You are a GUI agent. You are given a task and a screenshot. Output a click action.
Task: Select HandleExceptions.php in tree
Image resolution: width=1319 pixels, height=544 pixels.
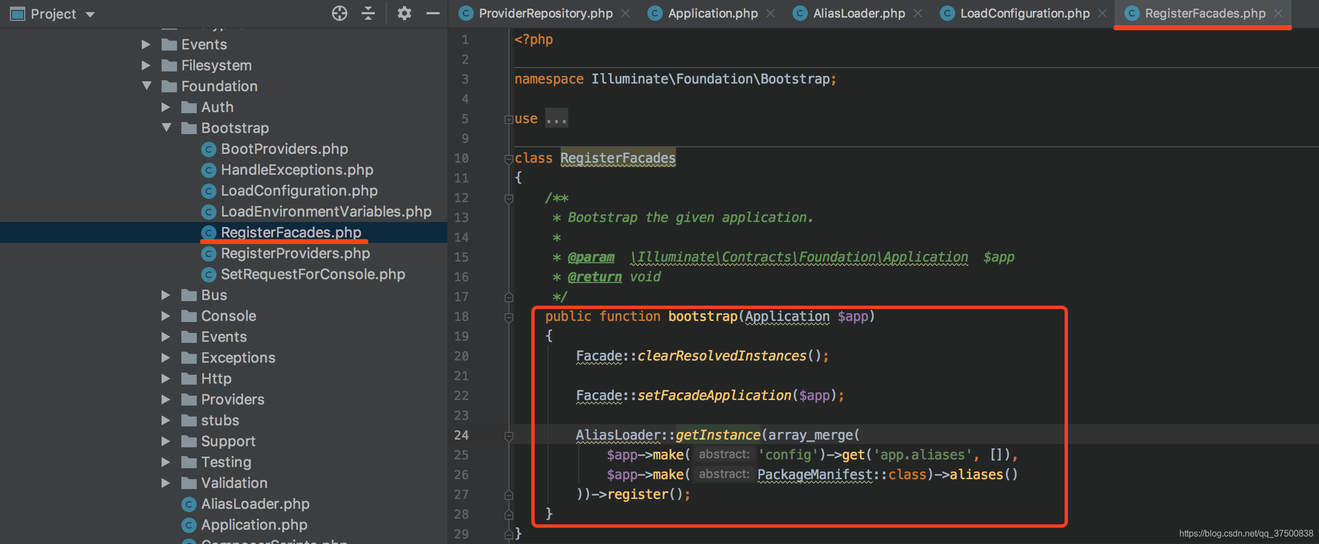pos(297,170)
